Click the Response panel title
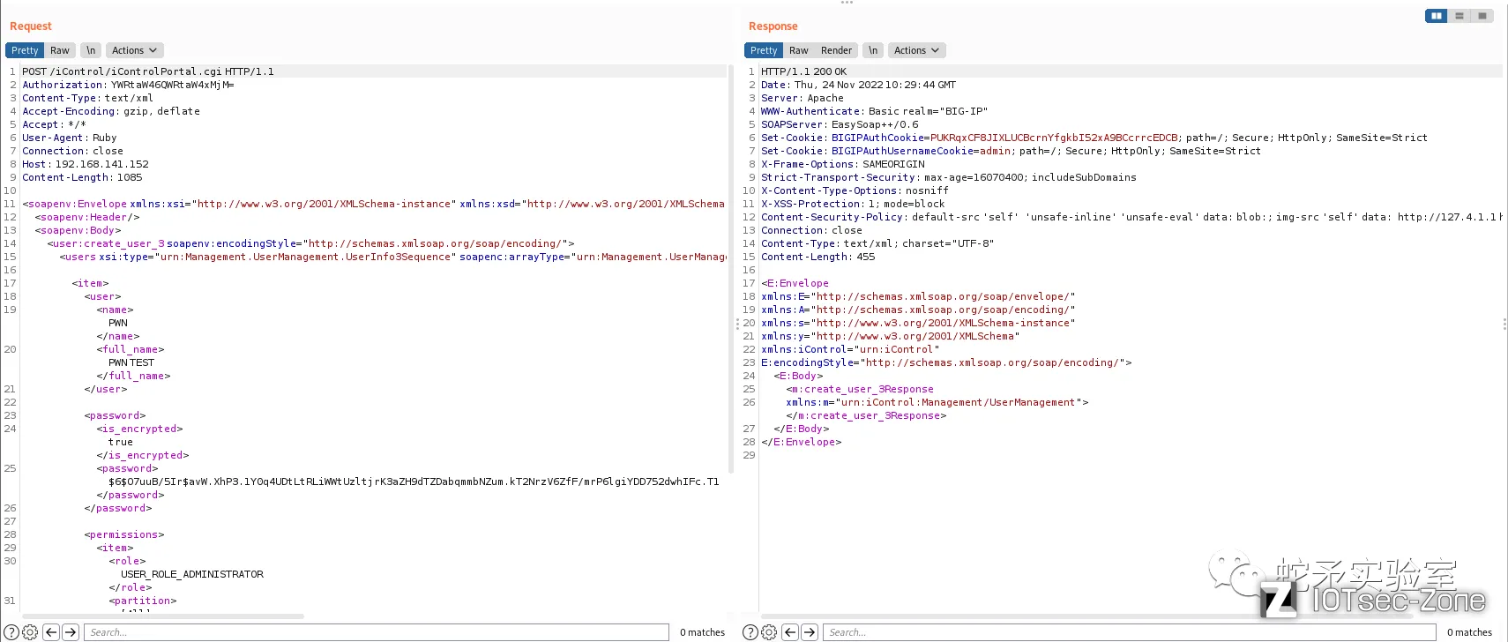Screen dimensions: 1508x642 coord(773,26)
